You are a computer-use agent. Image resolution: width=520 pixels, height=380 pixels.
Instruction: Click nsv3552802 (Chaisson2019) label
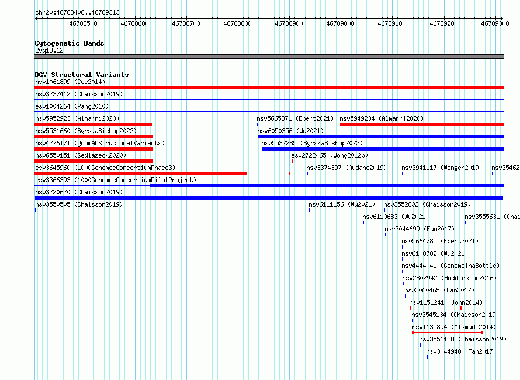pyautogui.click(x=427, y=204)
